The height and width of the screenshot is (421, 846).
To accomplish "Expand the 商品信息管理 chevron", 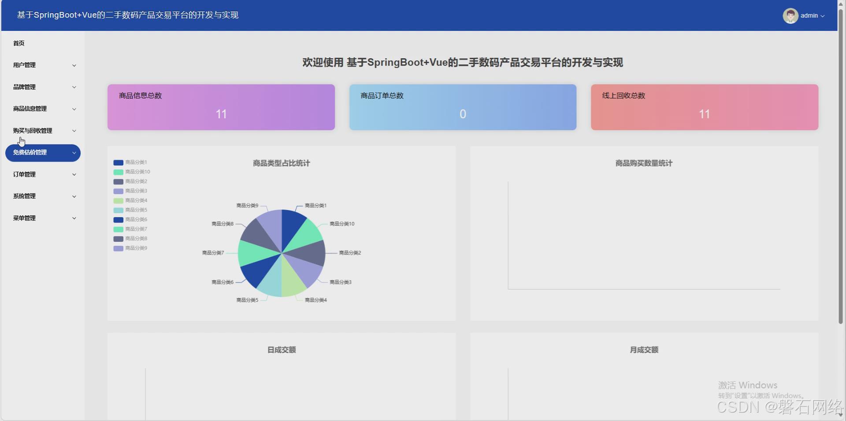I will coord(74,109).
